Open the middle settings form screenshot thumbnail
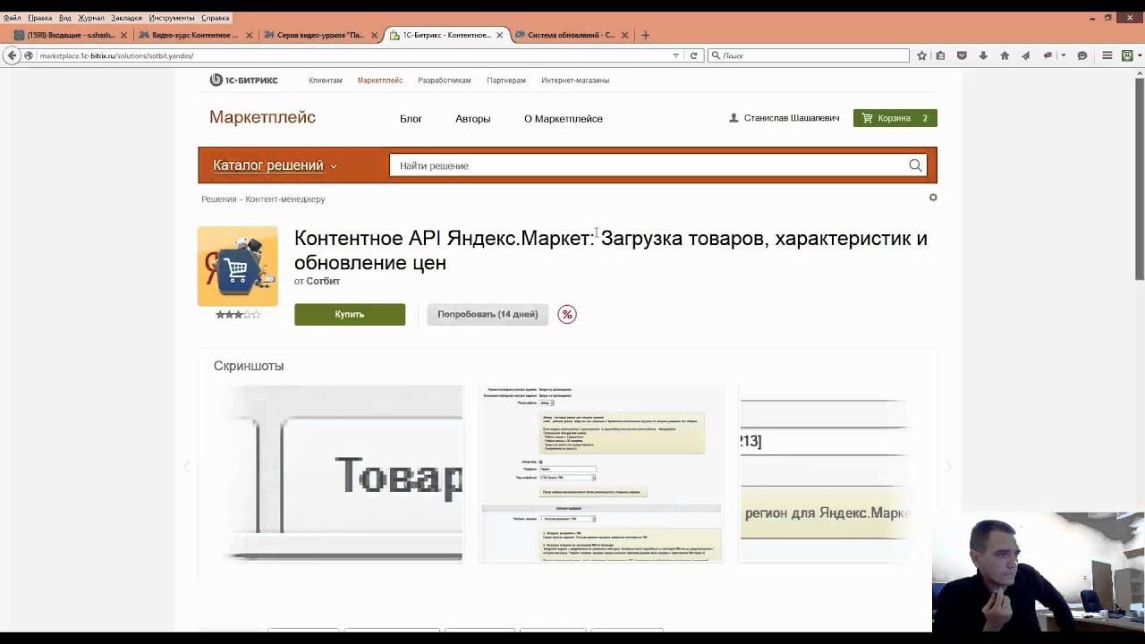Image resolution: width=1145 pixels, height=644 pixels. [601, 473]
